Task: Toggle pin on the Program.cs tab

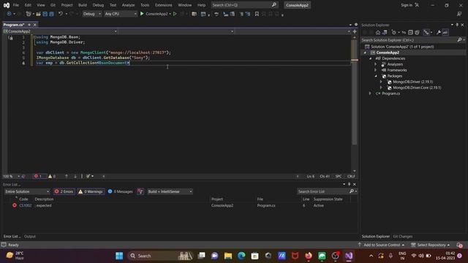Action: 29,25
